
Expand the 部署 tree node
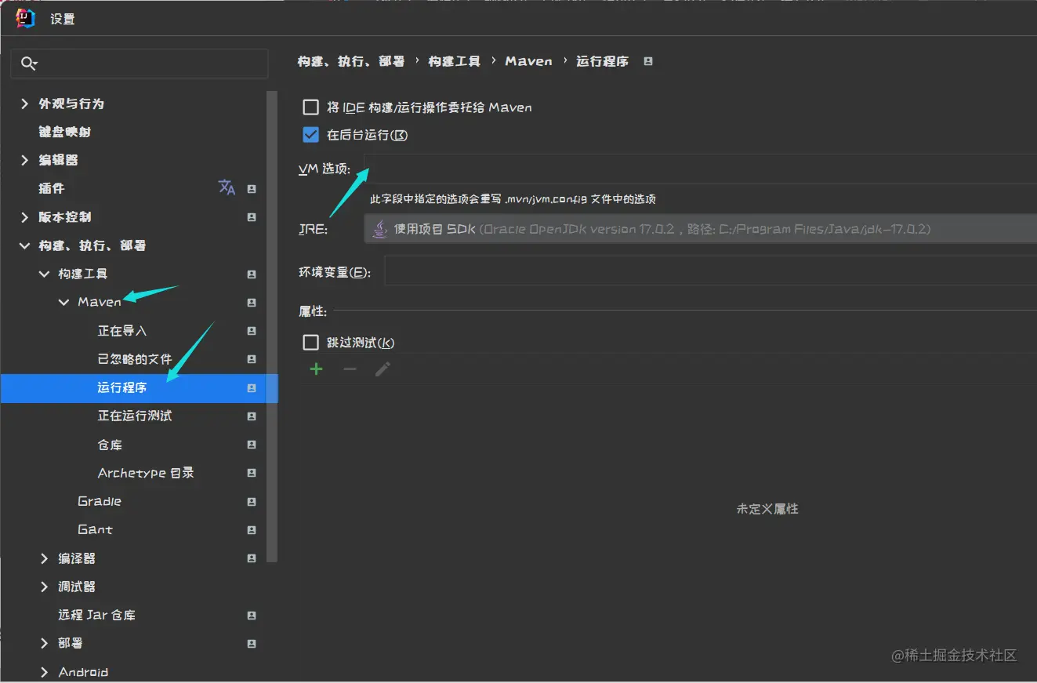point(45,644)
